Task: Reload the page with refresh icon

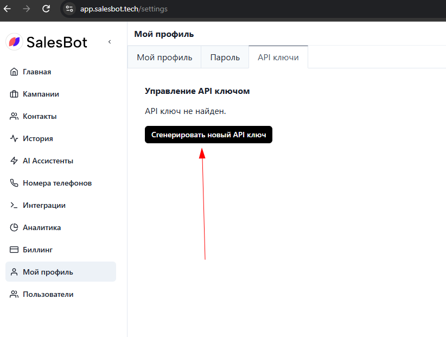Action: [x=46, y=9]
